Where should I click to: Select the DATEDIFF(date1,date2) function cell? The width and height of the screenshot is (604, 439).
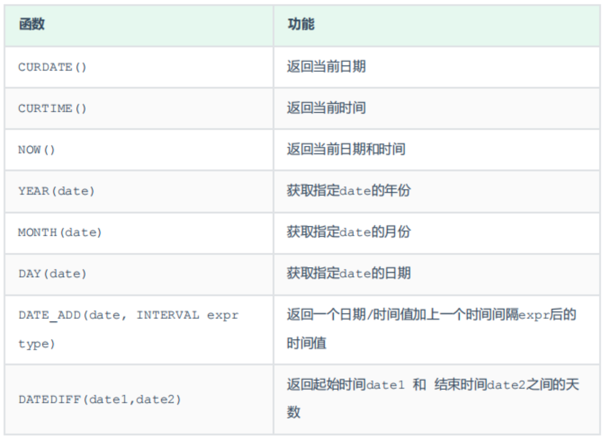100,399
